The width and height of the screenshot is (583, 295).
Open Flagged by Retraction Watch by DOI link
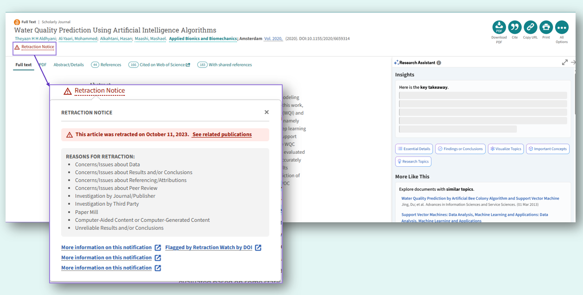(x=209, y=247)
